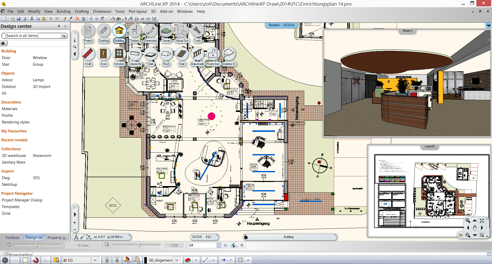Viewport: 492px width, 264px height.
Task: Toggle the selection arrow mode button
Action: (56, 260)
